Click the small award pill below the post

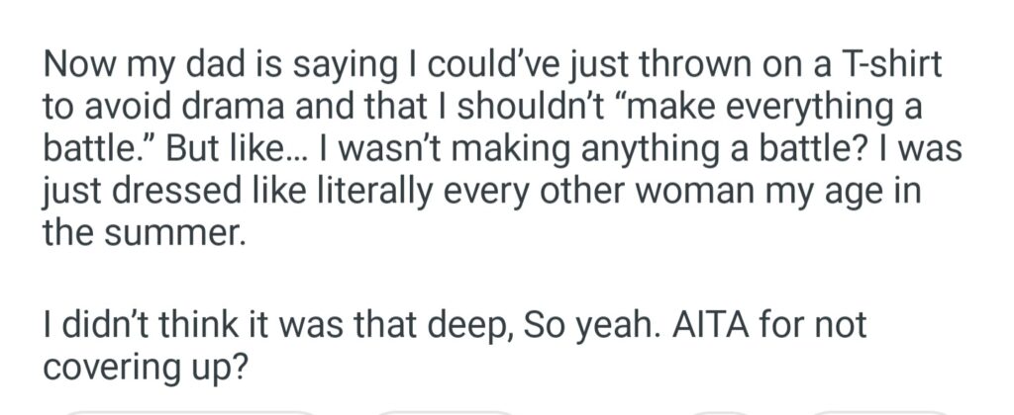click(x=716, y=409)
